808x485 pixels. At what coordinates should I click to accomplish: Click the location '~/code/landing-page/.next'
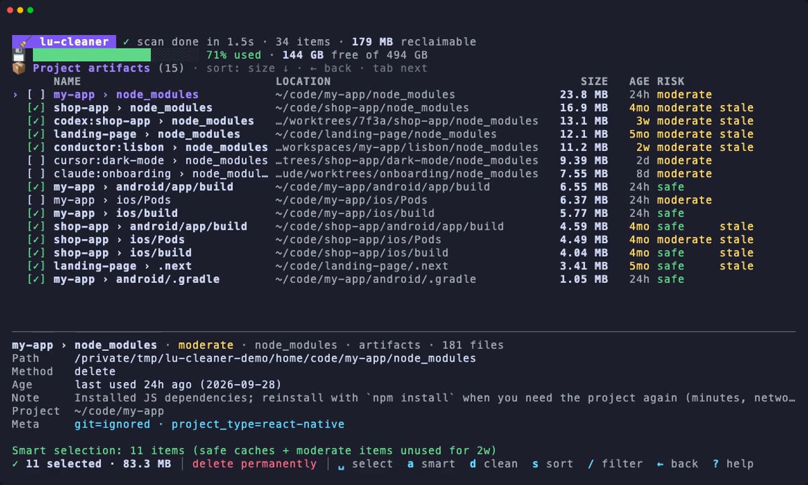coord(362,266)
